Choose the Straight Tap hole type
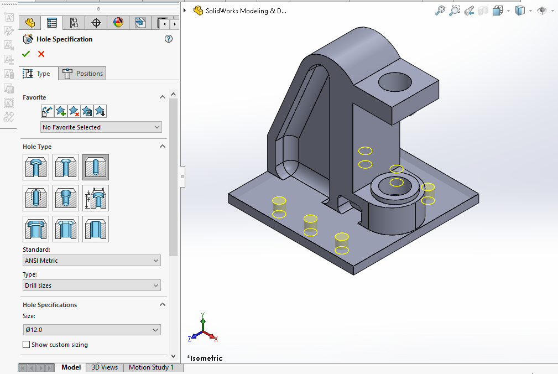This screenshot has width=558, height=374. (x=36, y=198)
